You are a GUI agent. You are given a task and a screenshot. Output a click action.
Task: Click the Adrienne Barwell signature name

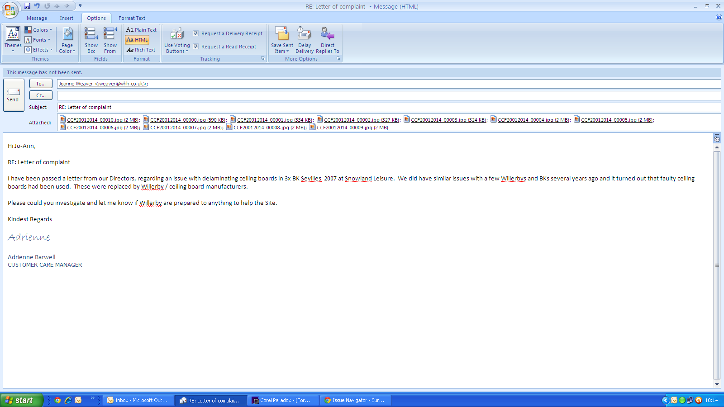(31, 257)
